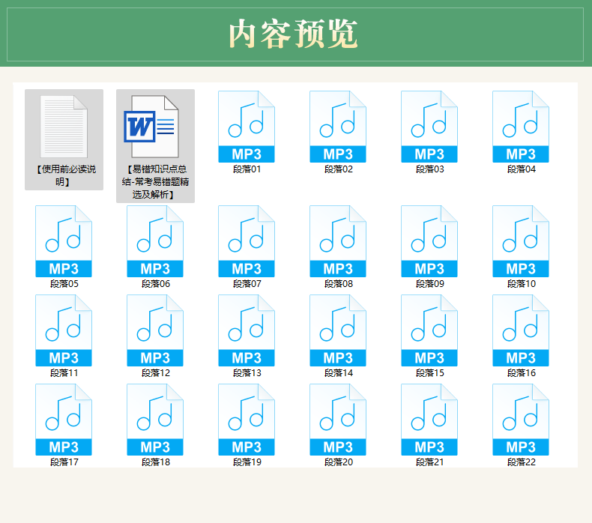592x523 pixels.
Task: Select the 段落18 MP3 file icon
Action: click(x=155, y=420)
